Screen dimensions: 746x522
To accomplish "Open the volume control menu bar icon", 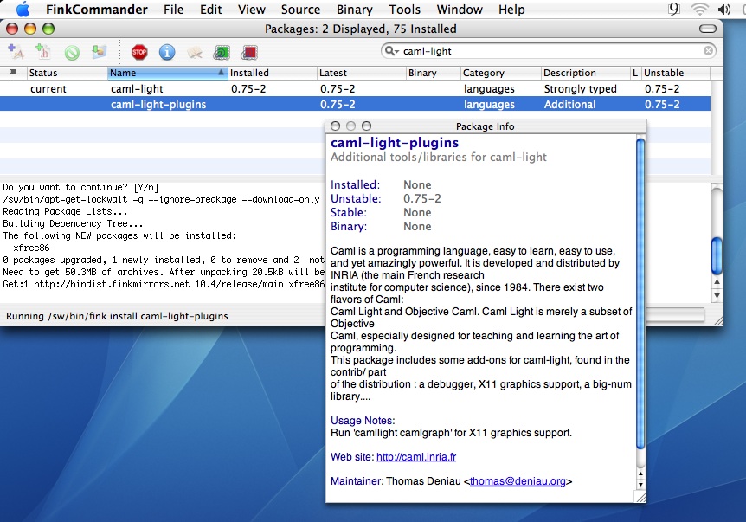I will click(724, 9).
